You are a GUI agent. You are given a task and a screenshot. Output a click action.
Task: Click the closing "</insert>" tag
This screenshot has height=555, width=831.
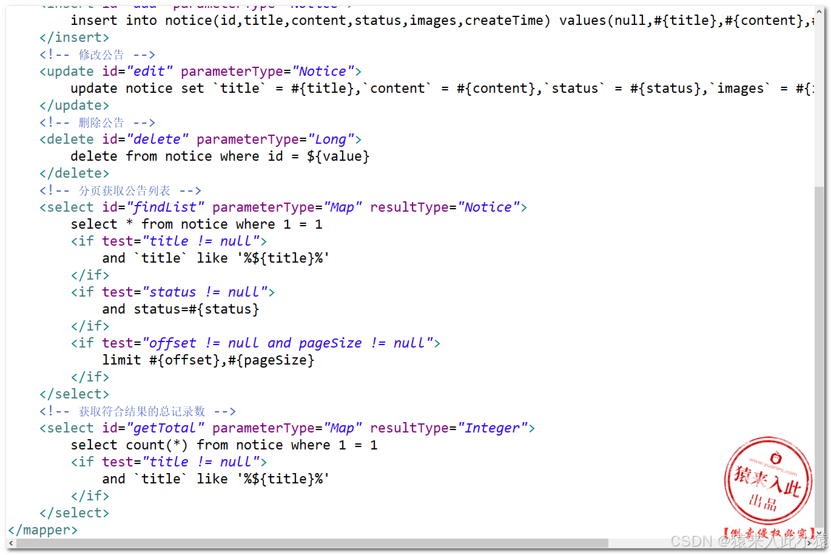75,38
